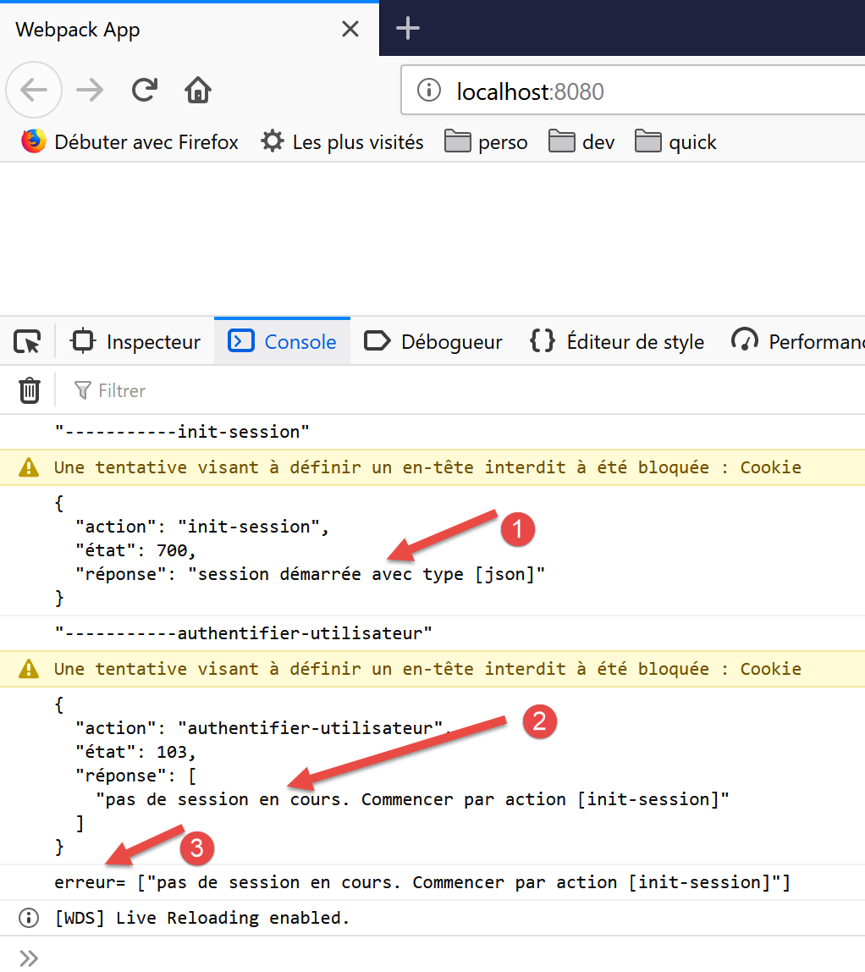
Task: Switch to the Inspecteur tab
Action: [136, 342]
